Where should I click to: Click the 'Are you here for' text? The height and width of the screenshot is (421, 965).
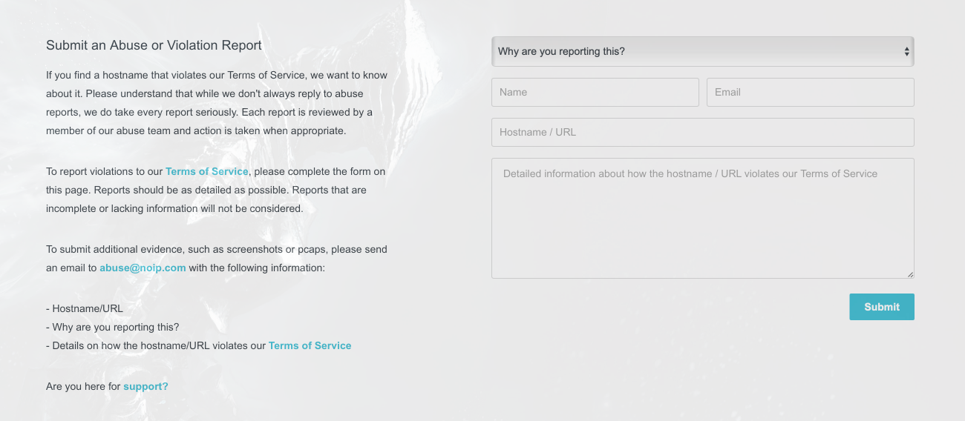point(83,387)
